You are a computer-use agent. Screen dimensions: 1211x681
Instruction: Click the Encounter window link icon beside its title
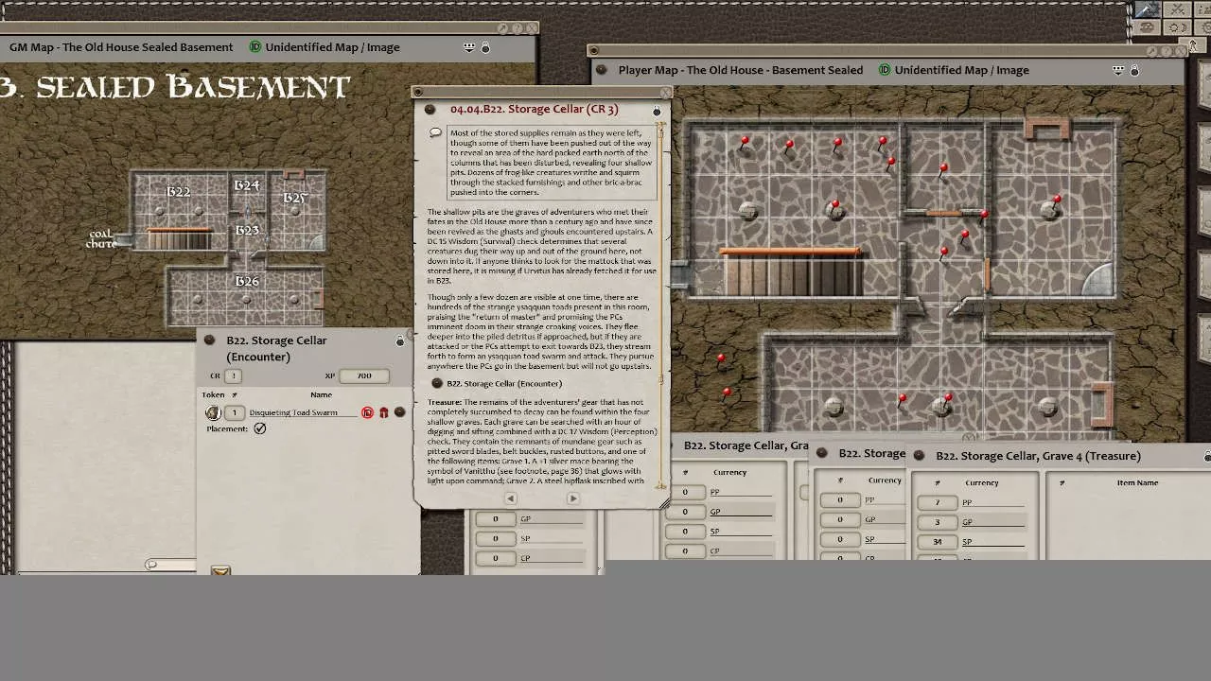[209, 340]
